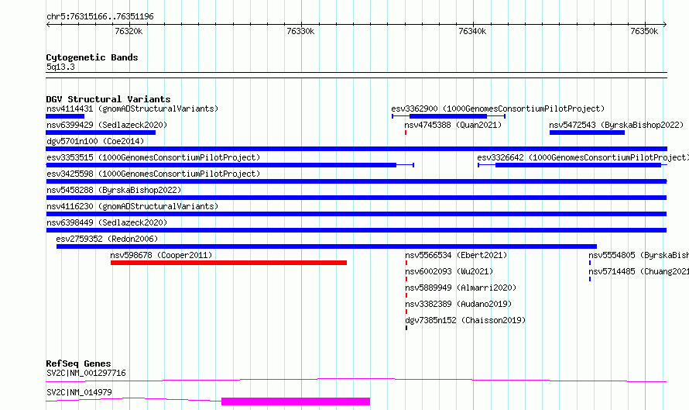Click the DGV Structural Variants track heading

pos(108,99)
